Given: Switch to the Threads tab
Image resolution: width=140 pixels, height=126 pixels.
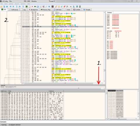Looking at the screenshot, I should (x=87, y=10).
